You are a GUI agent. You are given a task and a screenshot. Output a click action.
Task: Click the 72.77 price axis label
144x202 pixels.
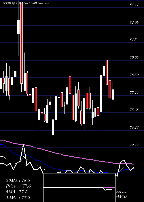point(134,145)
